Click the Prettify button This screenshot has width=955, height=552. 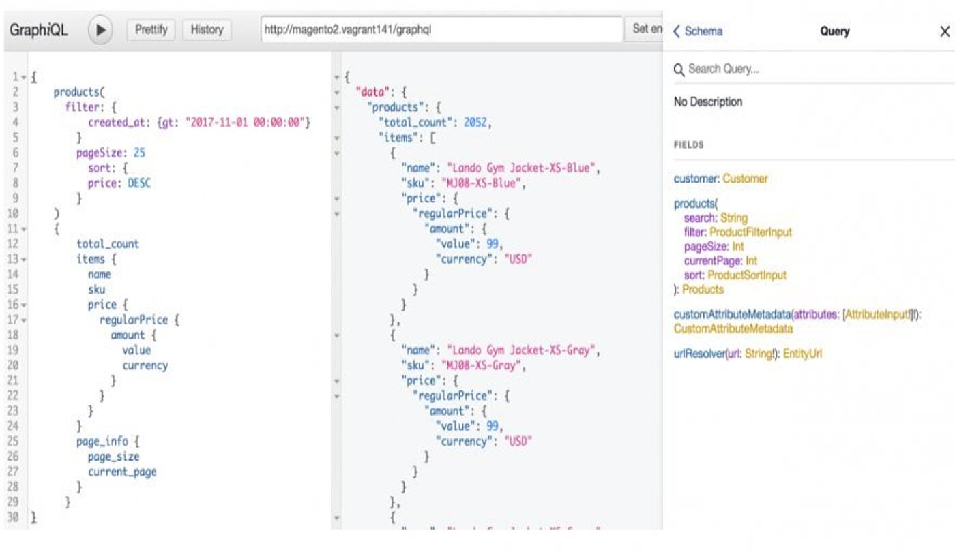point(151,30)
